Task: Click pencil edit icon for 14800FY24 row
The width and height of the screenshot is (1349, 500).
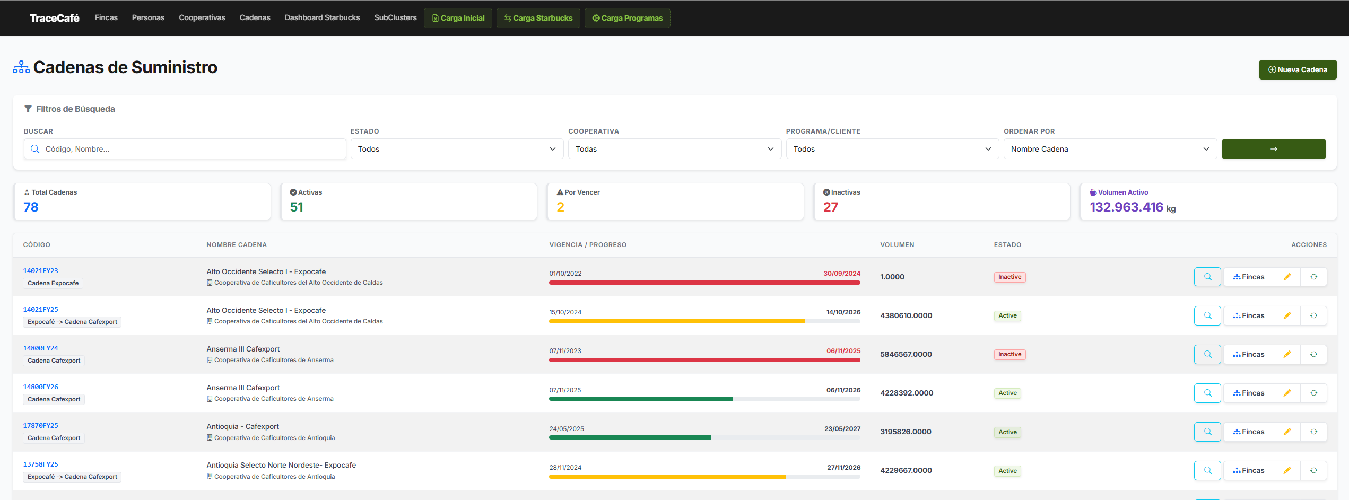Action: [x=1287, y=354]
